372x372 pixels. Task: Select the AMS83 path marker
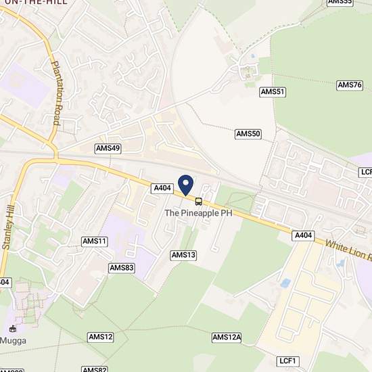[x=122, y=268]
